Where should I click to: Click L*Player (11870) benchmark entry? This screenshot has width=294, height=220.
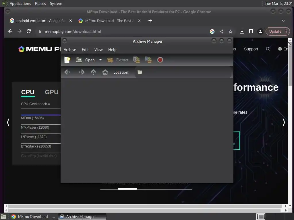[x=34, y=137]
